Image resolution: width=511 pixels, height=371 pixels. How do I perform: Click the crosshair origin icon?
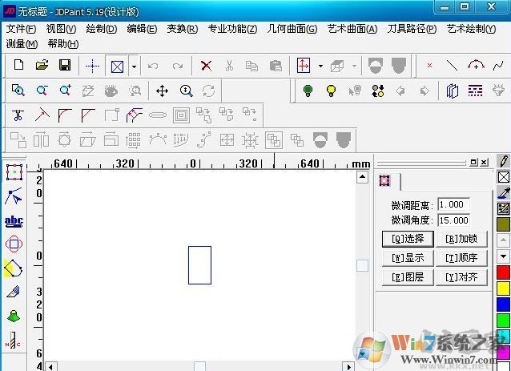[93, 67]
